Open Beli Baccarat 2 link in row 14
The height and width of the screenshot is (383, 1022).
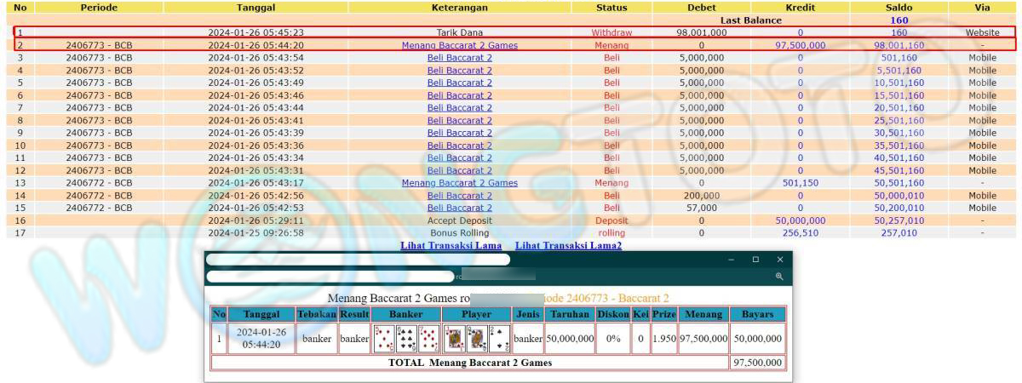click(459, 196)
